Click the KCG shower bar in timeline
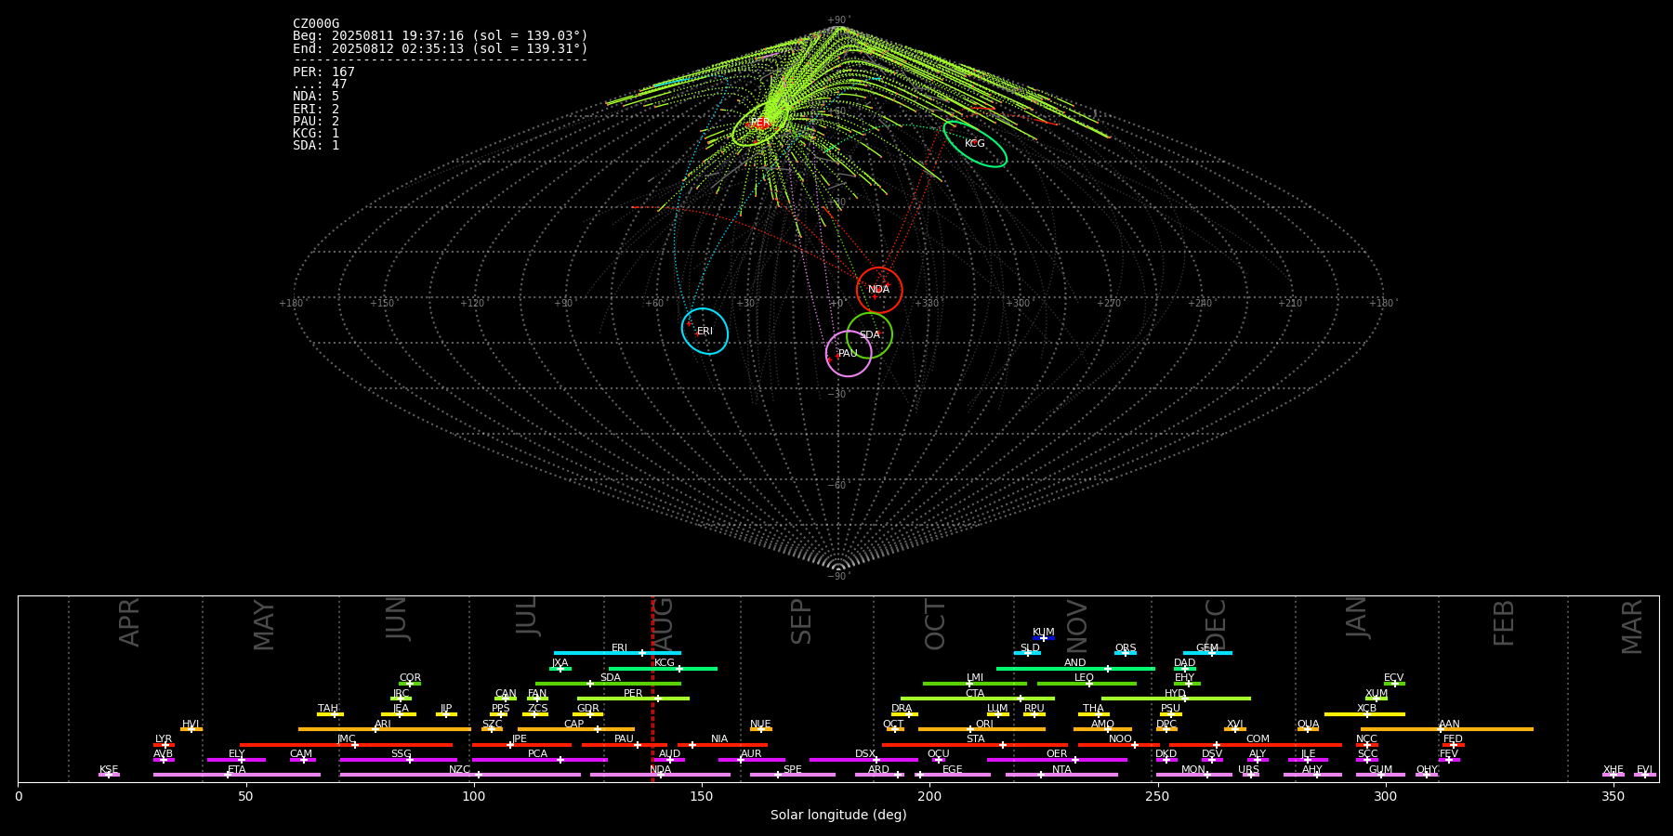This screenshot has height=836, width=1673. point(663,669)
